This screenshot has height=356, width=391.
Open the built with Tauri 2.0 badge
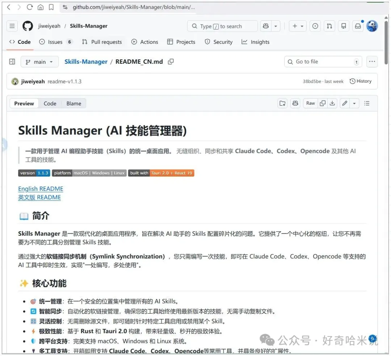[161, 173]
